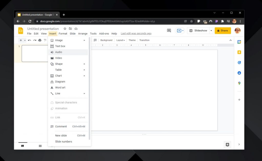Viewport: 262px width, 161px height.
Task: Open Chrome tab search chevron
Action: coord(215,13)
